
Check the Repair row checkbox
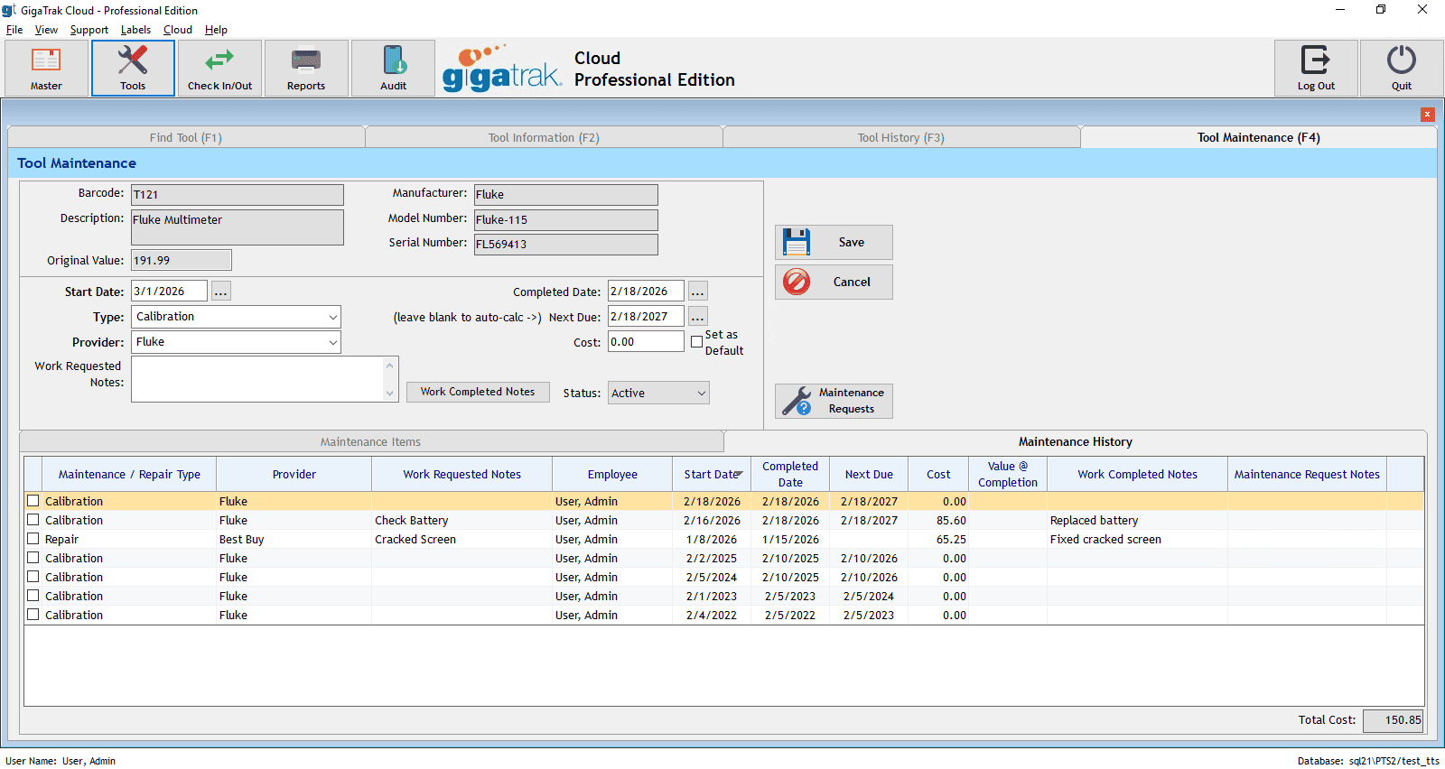[33, 539]
